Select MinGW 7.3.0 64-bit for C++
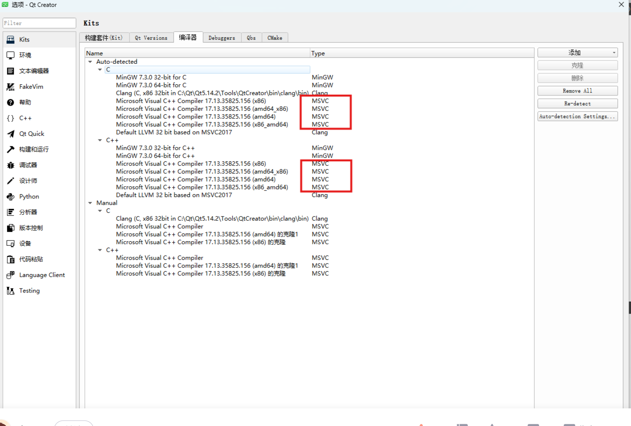Image resolution: width=631 pixels, height=426 pixels. (155, 156)
